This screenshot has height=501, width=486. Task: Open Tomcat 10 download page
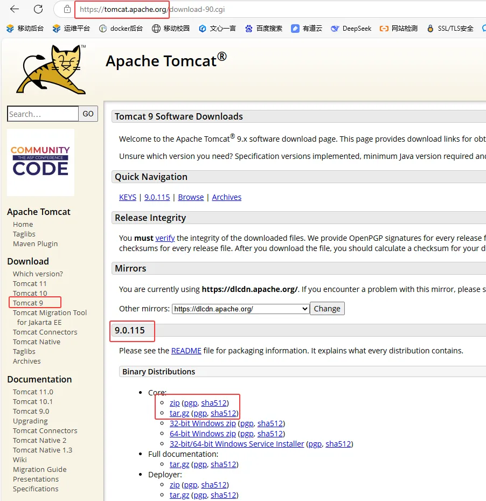point(30,293)
